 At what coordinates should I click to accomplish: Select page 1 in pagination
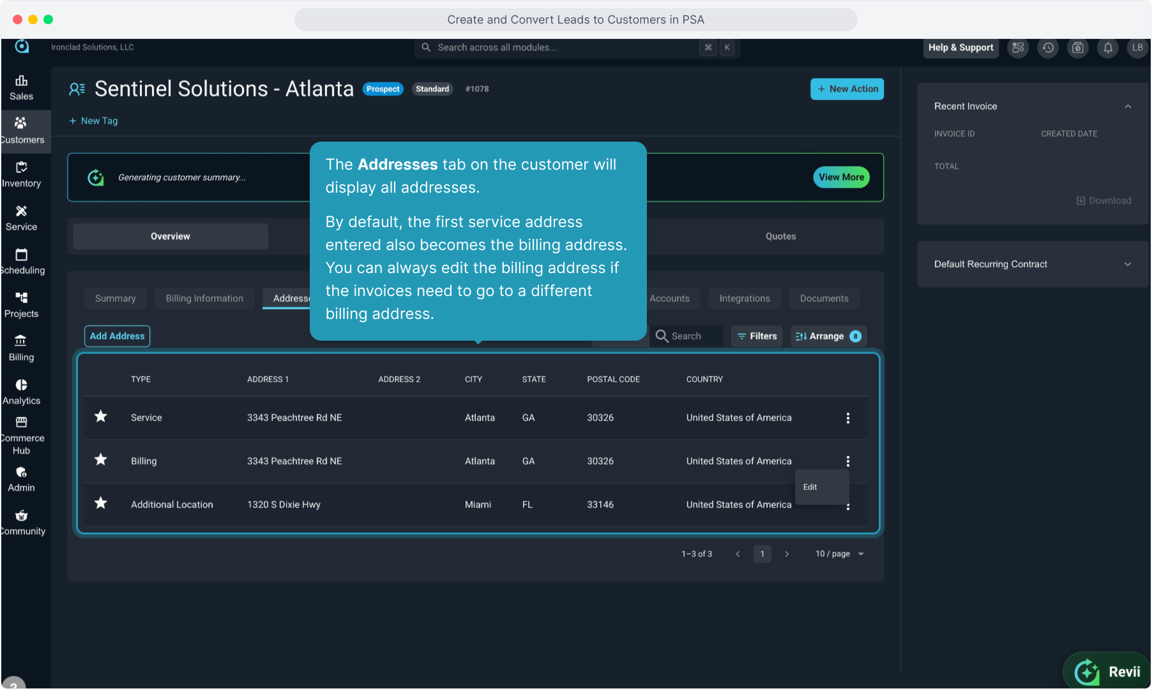(762, 554)
